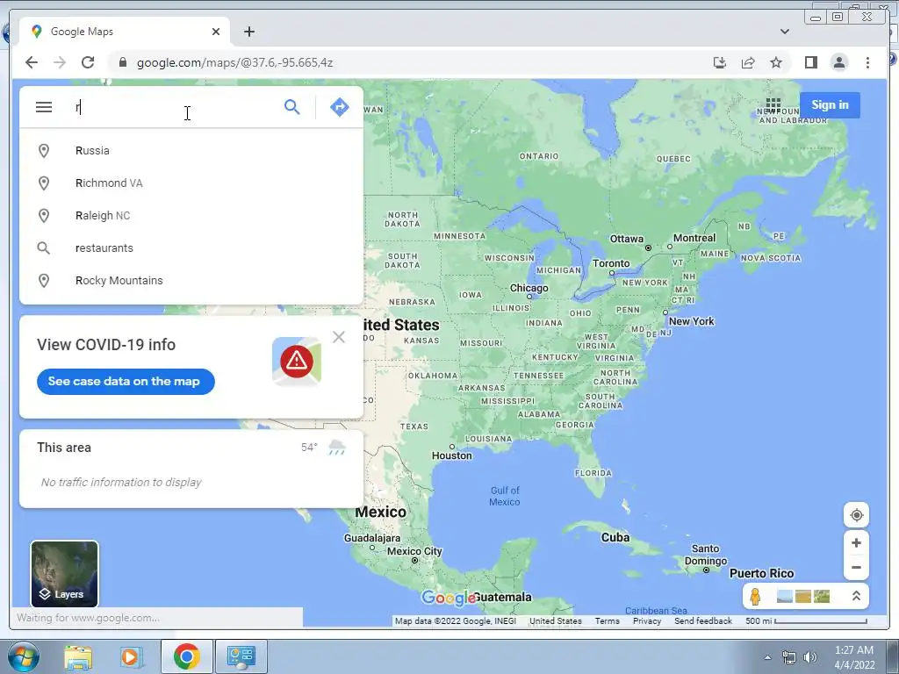This screenshot has height=674, width=899.
Task: Go forward in Chrome
Action: point(60,62)
